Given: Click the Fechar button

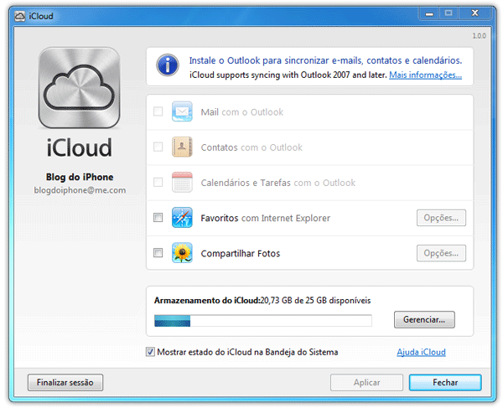Looking at the screenshot, I should pos(445,382).
